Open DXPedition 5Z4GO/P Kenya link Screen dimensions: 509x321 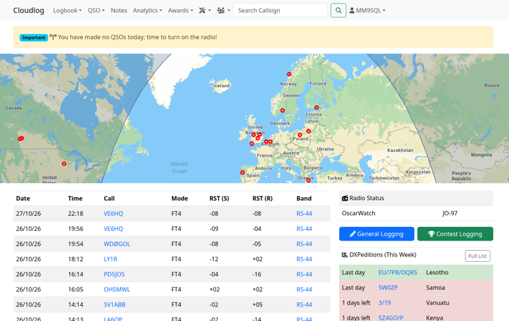point(391,318)
